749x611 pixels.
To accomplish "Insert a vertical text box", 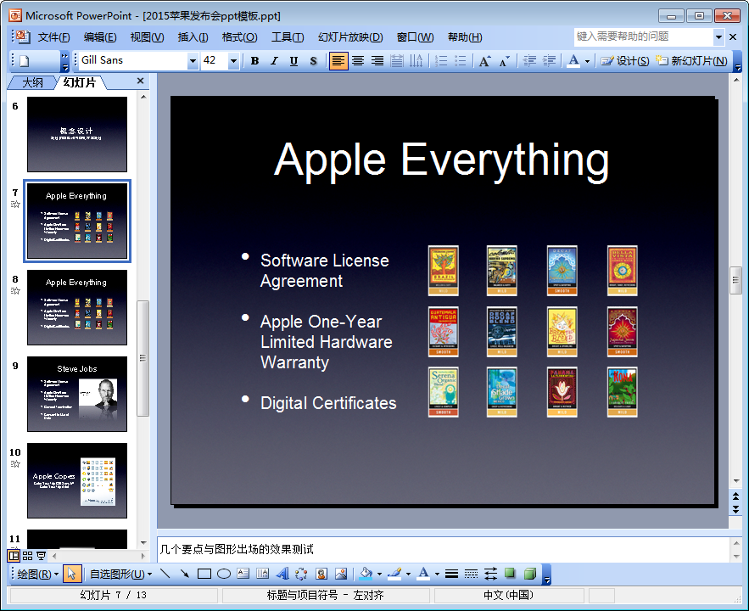I will 263,574.
